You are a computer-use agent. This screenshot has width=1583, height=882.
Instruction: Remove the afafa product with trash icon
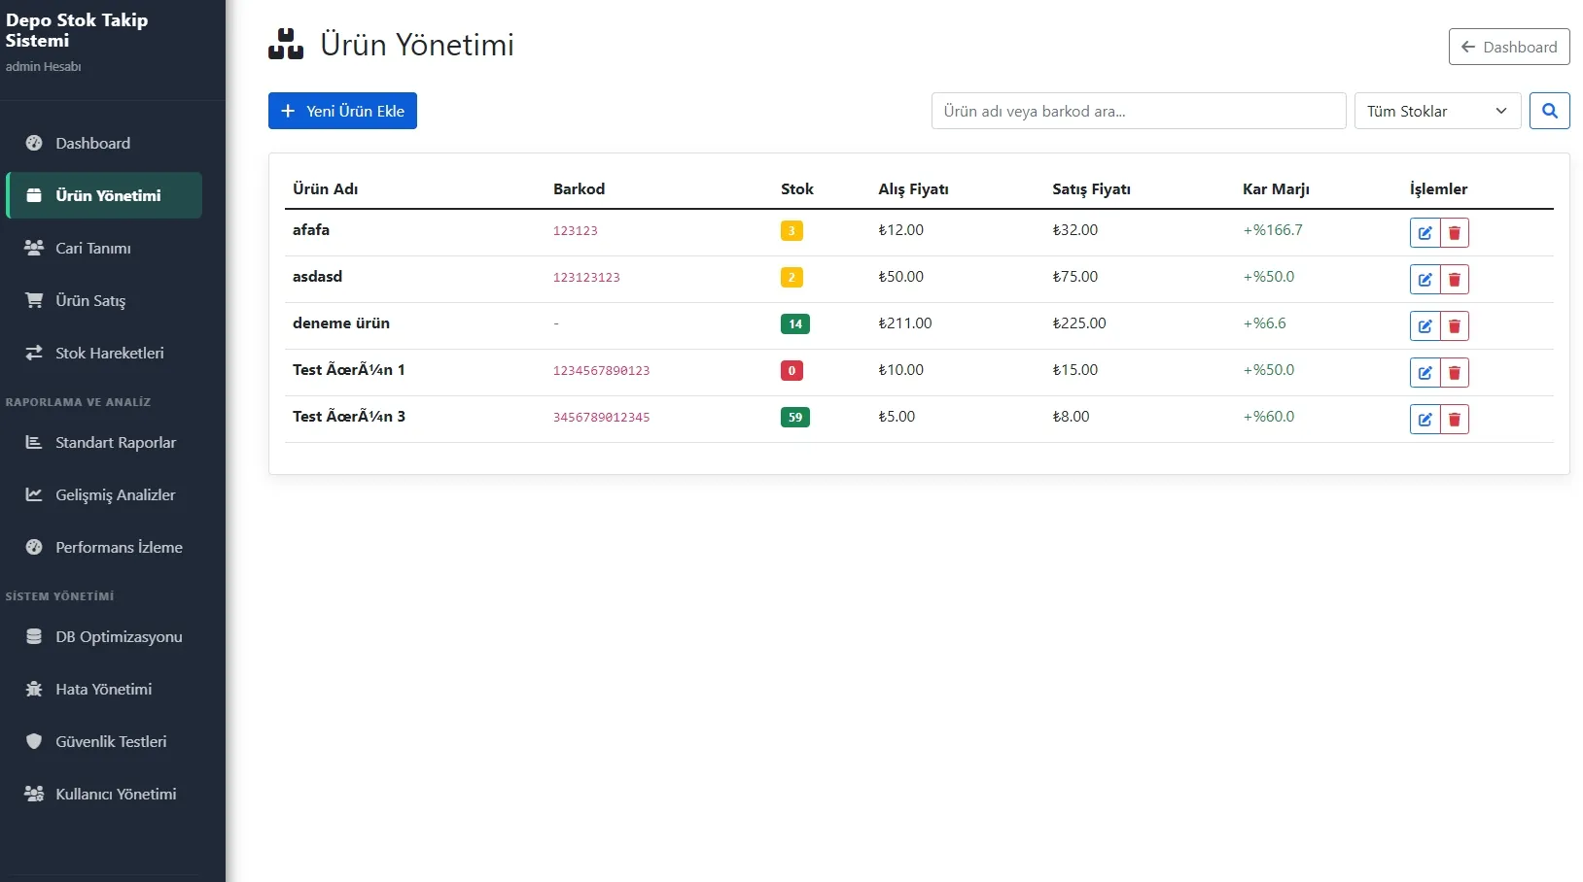coord(1455,233)
